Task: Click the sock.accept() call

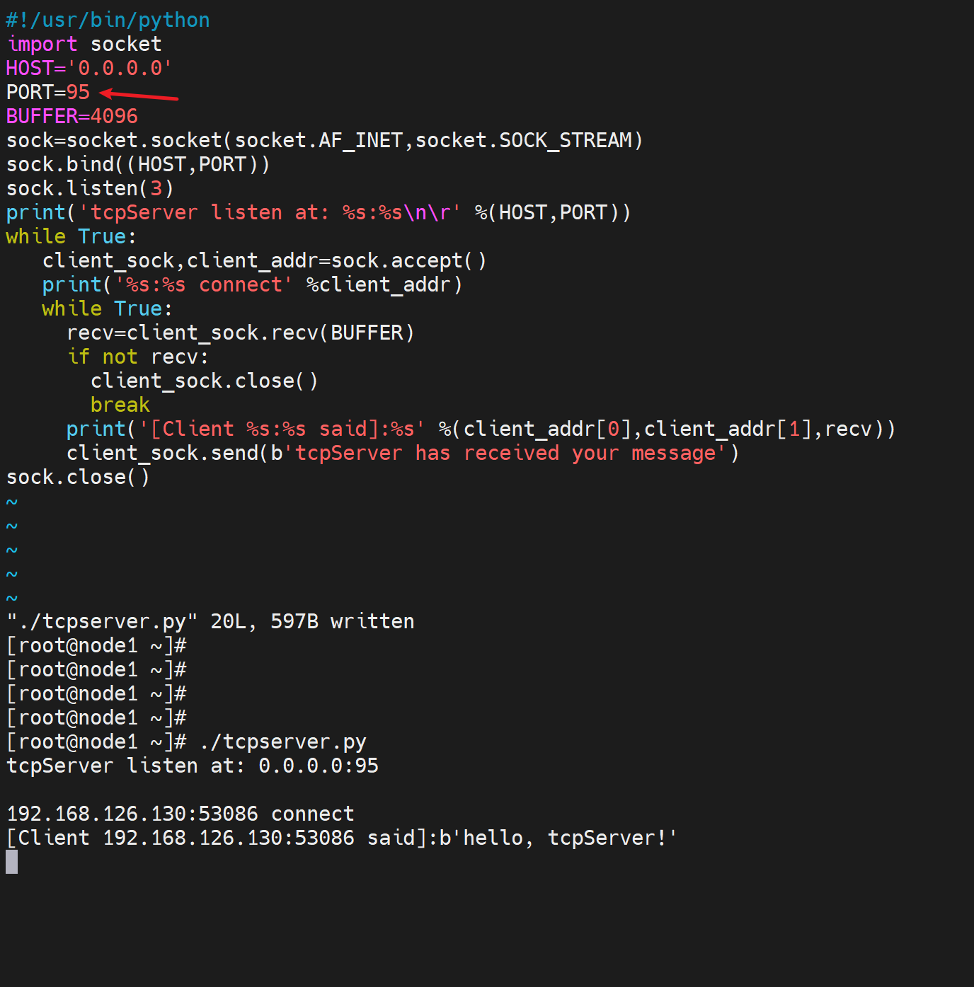Action: click(x=408, y=260)
